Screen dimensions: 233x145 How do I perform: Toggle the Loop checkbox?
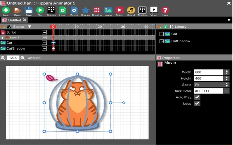[197, 104]
